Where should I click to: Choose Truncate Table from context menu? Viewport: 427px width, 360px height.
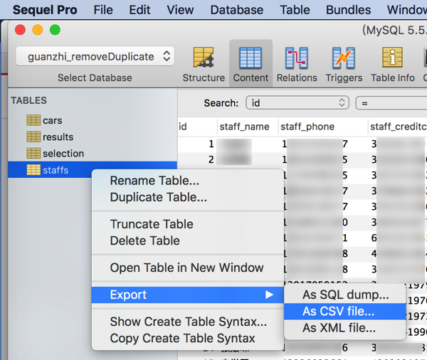point(187,224)
